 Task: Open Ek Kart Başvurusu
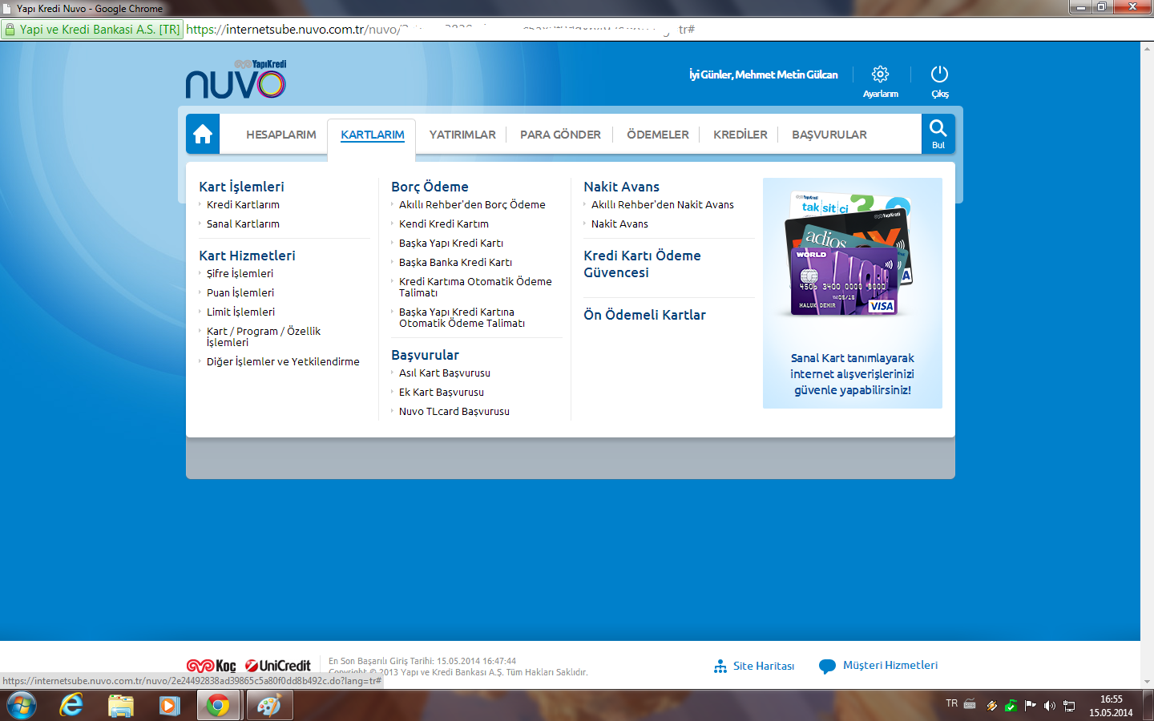[x=442, y=393]
